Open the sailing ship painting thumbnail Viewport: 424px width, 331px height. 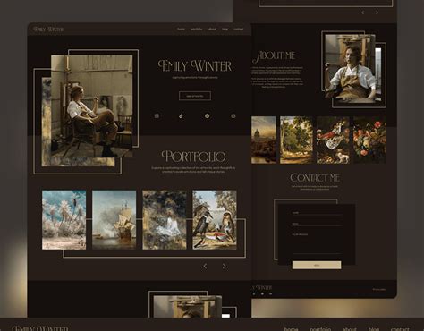114,220
